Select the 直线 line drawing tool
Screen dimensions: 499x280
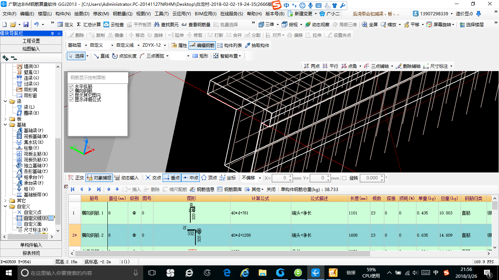coord(101,56)
